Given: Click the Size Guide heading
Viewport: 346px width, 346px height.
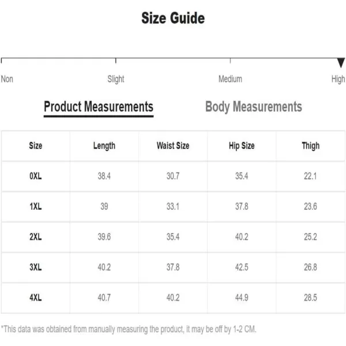Looking at the screenshot, I should point(173,18).
